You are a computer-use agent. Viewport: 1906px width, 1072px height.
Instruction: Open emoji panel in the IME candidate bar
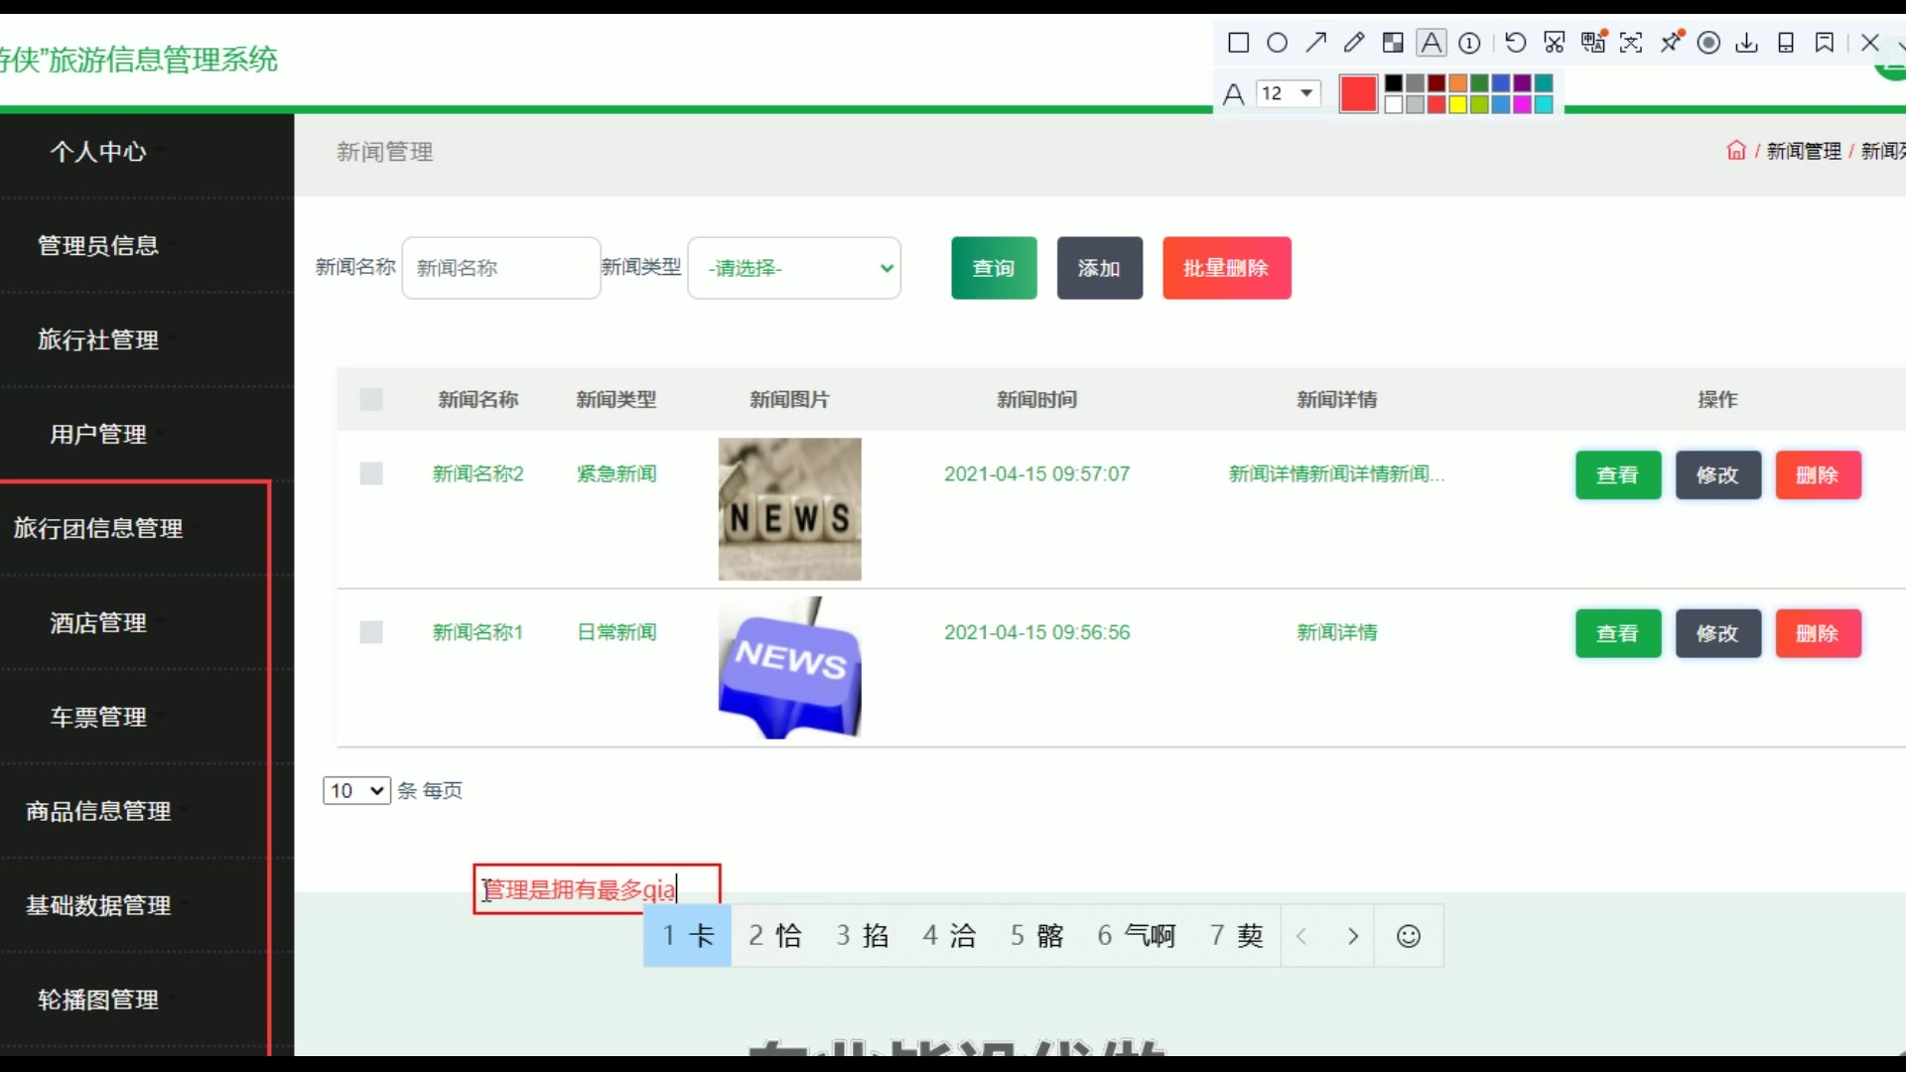coord(1408,936)
